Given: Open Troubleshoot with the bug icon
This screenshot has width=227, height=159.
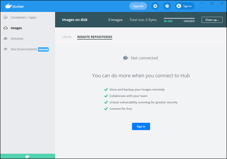Looking at the screenshot, I should pyautogui.click(x=167, y=6).
